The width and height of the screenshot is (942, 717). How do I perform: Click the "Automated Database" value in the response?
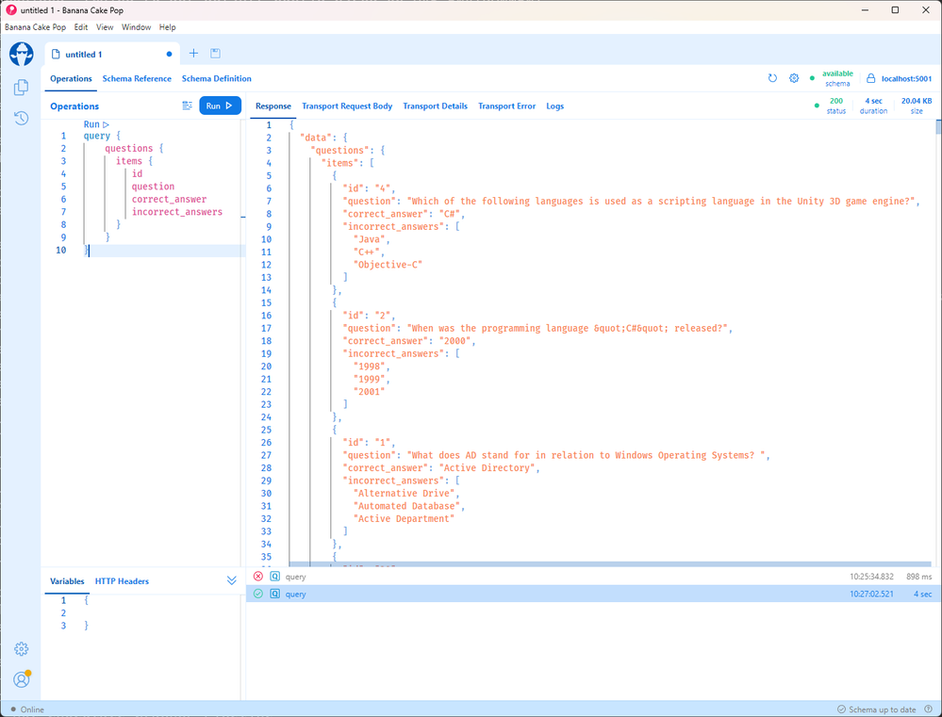[x=406, y=506]
